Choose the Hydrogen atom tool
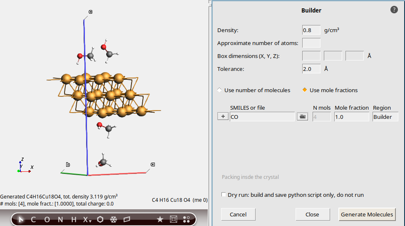Screen dimensions: 405x226 [74, 219]
